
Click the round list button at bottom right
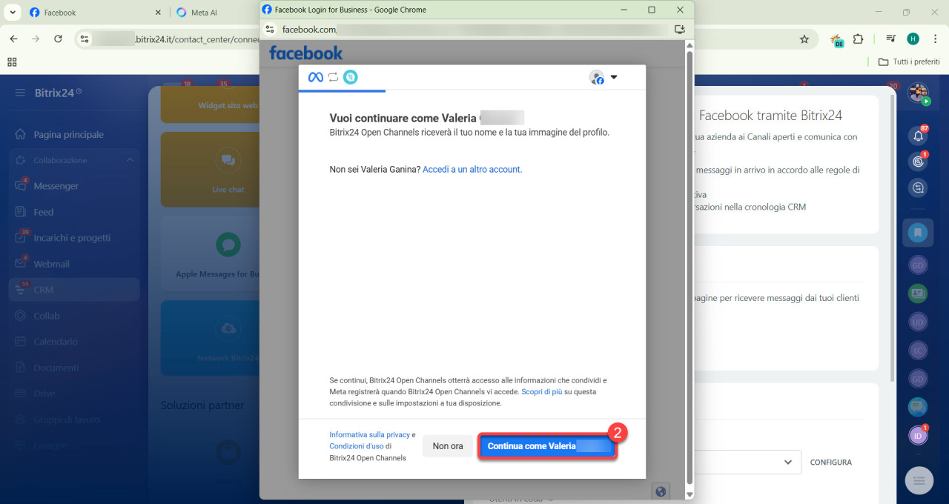919,480
